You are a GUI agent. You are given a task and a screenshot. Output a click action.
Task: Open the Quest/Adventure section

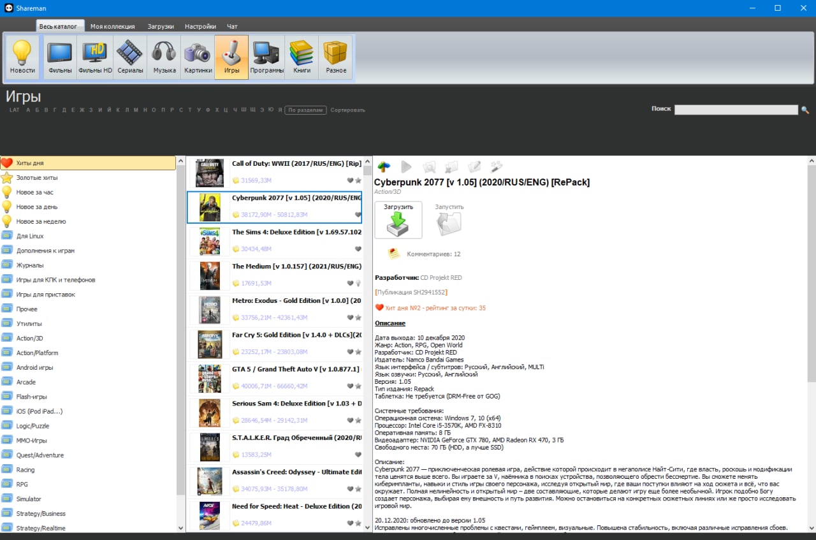pos(88,455)
